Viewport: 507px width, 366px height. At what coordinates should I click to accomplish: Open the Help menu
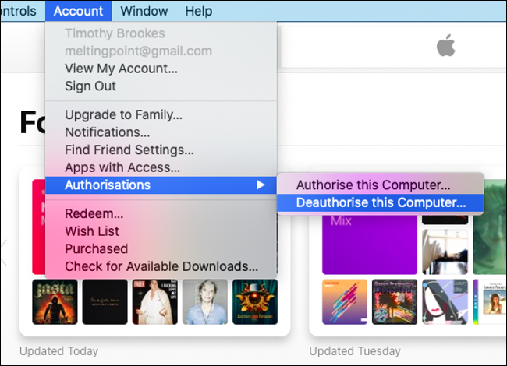199,11
